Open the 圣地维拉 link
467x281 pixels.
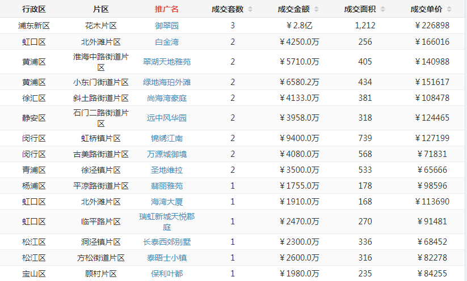pos(166,170)
